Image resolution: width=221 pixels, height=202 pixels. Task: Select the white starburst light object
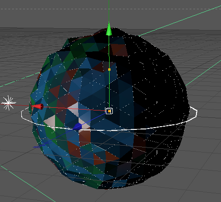8,103
